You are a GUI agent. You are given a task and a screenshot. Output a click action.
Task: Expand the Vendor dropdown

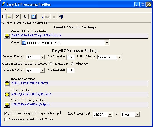click(x=107, y=43)
